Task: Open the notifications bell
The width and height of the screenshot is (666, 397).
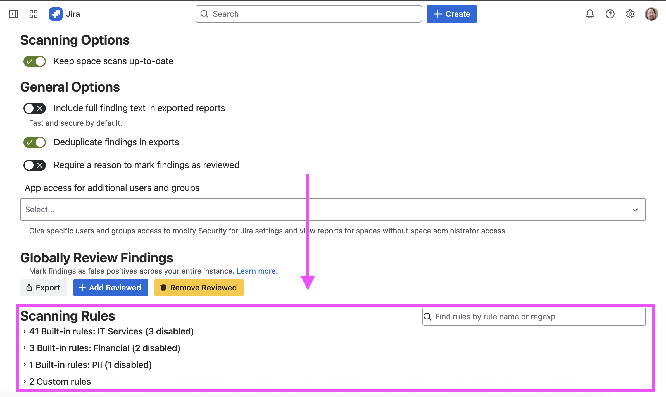Action: click(x=590, y=14)
